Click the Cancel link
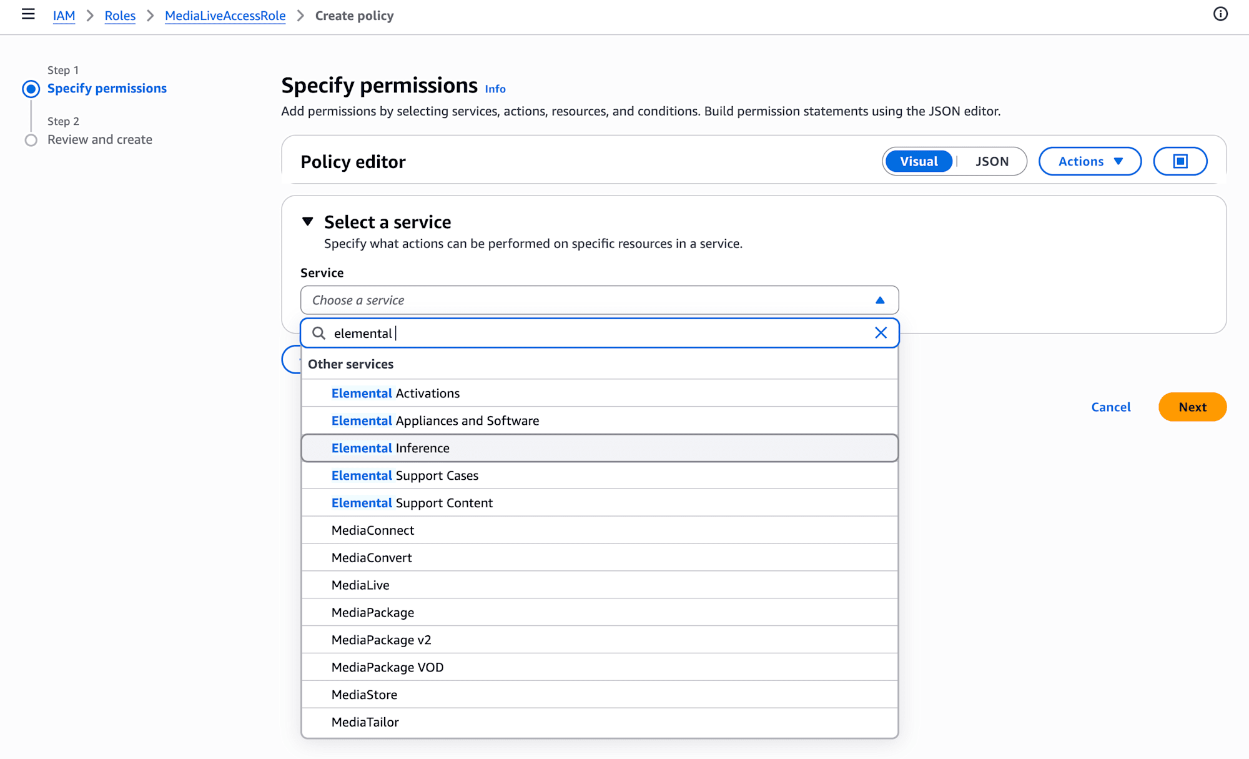This screenshot has width=1249, height=759. tap(1110, 407)
